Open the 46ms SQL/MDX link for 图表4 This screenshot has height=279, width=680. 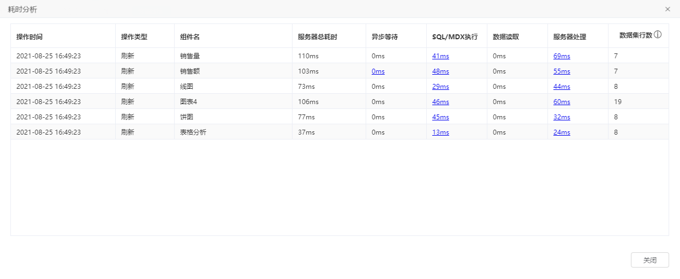(440, 102)
